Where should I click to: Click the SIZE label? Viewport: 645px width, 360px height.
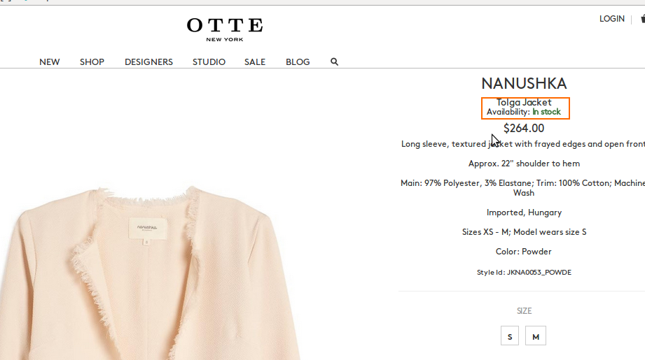point(524,311)
